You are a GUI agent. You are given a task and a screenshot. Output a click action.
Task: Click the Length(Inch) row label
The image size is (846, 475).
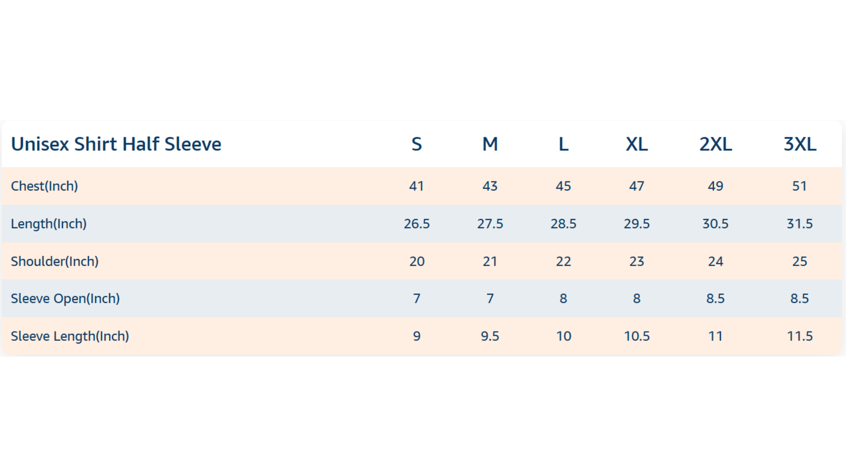coord(49,224)
